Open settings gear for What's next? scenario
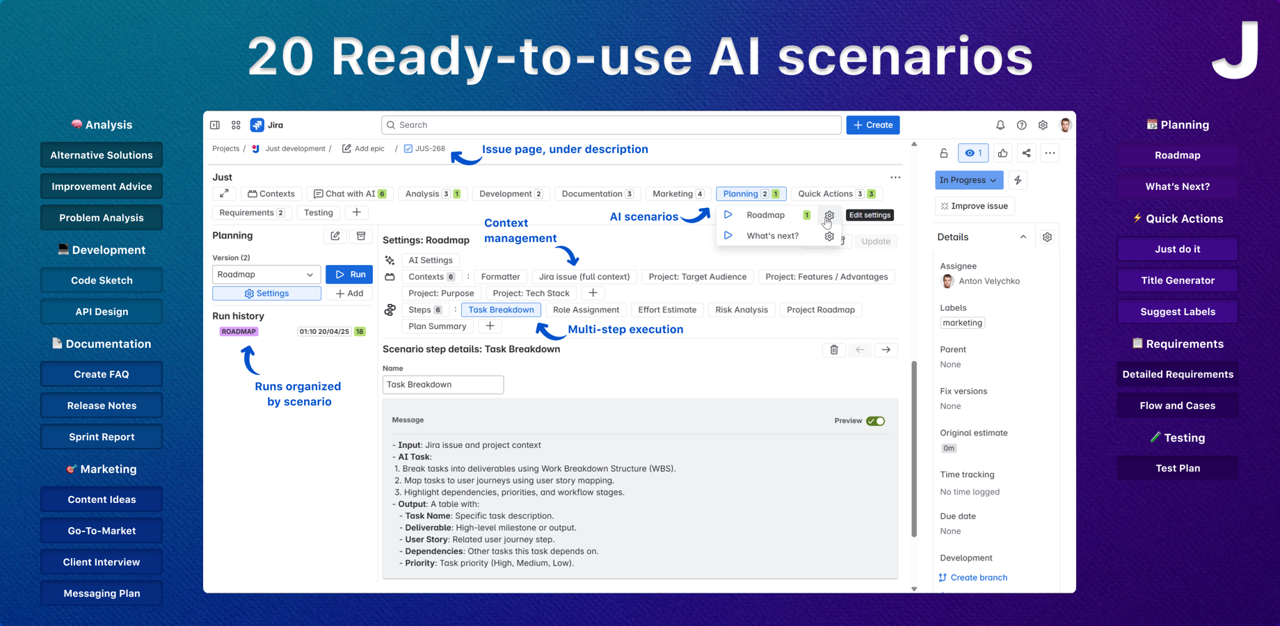The image size is (1280, 626). click(x=829, y=236)
